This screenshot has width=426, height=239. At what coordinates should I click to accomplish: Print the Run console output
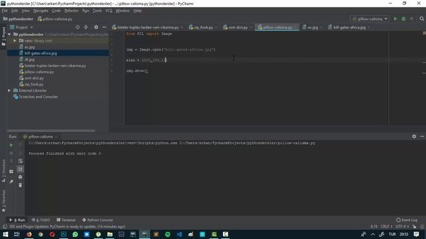(21, 177)
